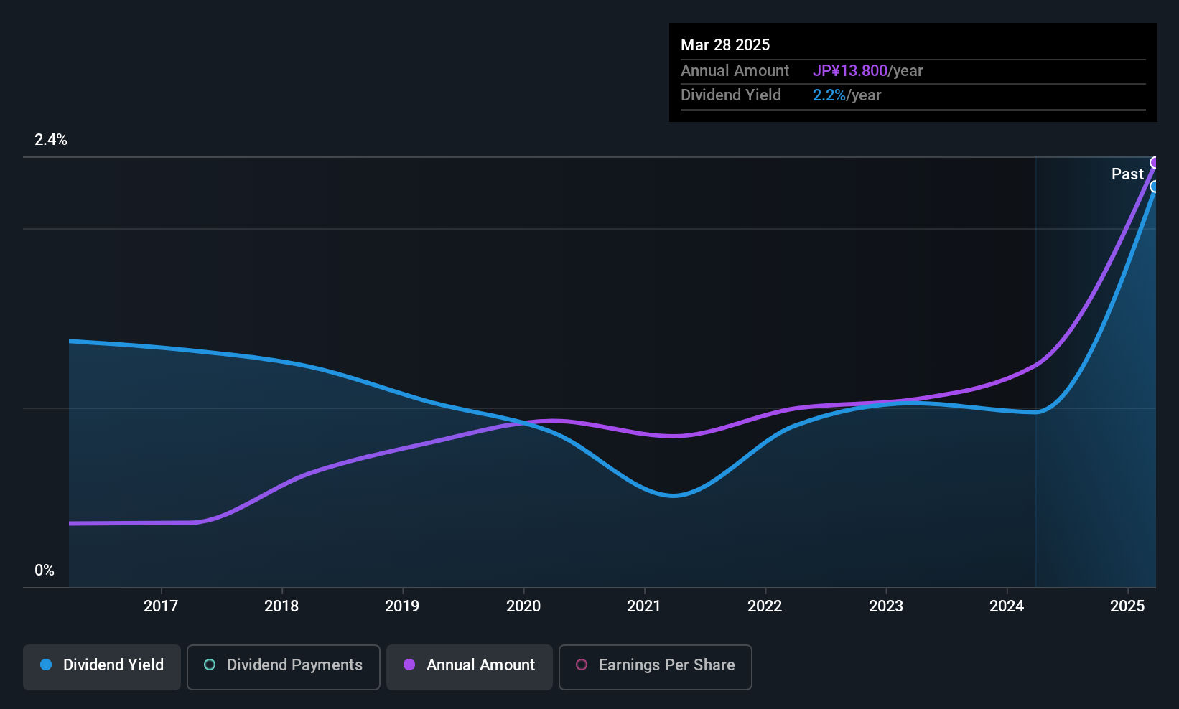Toggle the Earnings Per Share series off
Viewport: 1179px width, 709px height.
pyautogui.click(x=655, y=666)
